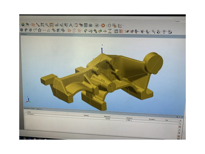Click the rainbow color map surface icon
This screenshot has width=205, height=154.
tap(86, 31)
